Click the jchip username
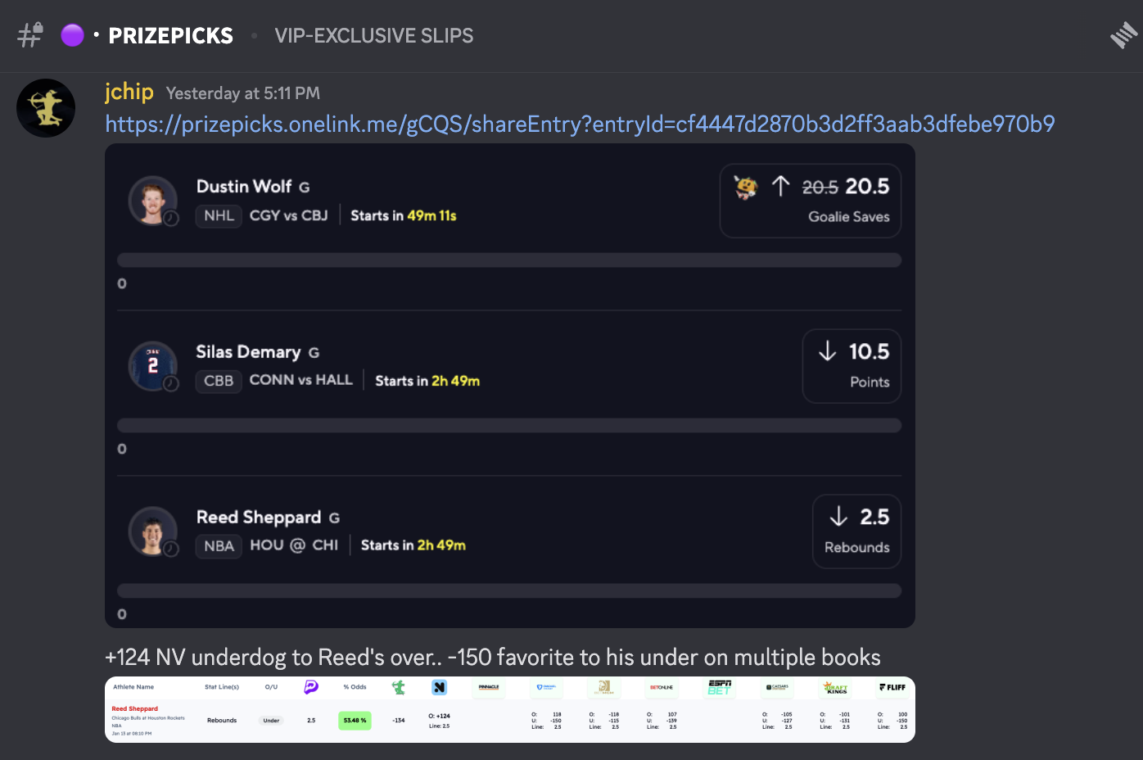 point(129,92)
